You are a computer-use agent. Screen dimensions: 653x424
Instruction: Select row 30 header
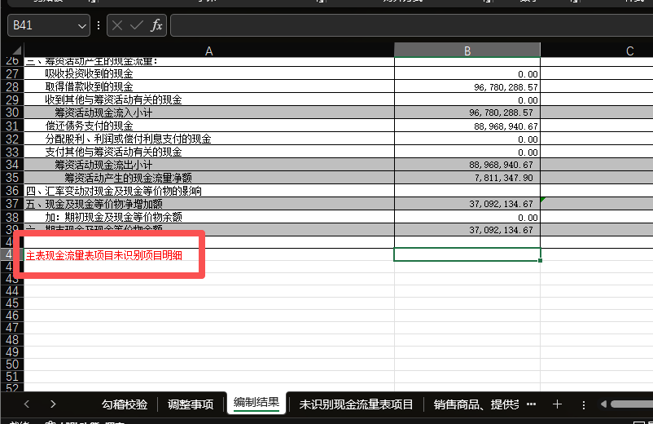click(x=12, y=113)
